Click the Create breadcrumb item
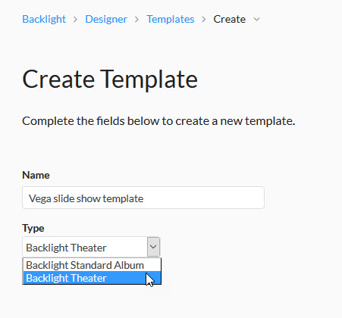The height and width of the screenshot is (318, 342). [230, 19]
